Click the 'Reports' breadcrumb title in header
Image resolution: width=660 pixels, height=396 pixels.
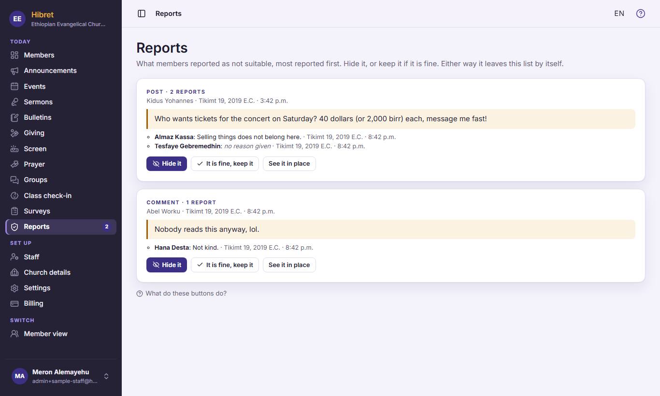pyautogui.click(x=169, y=14)
